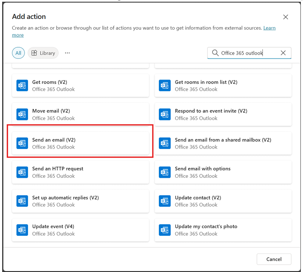Click the Outlook icon beside Update event (V4)
This screenshot has height=272, width=303.
tap(22, 230)
